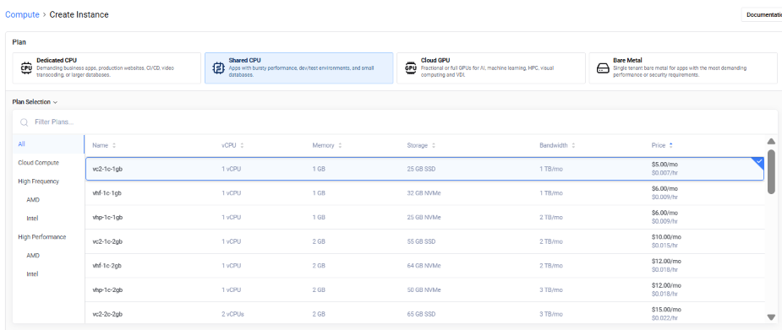Viewport: 782px width, 330px height.
Task: Show All plans in sidebar filter
Action: pyautogui.click(x=48, y=143)
